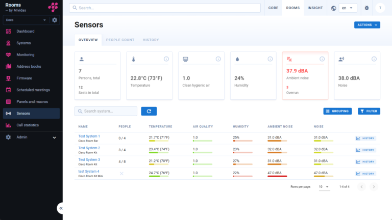This screenshot has width=392, height=220.
Task: Click the persons icon on total card
Action: click(82, 59)
